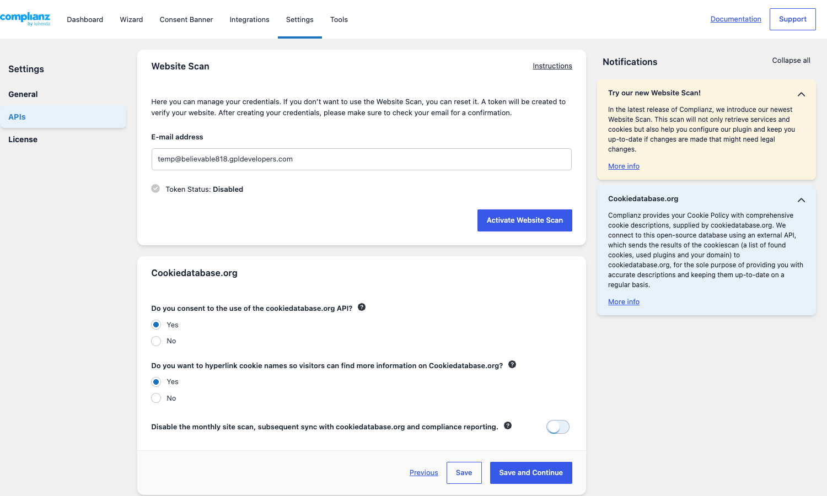Click the E-mail address input field
827x496 pixels.
pos(362,159)
